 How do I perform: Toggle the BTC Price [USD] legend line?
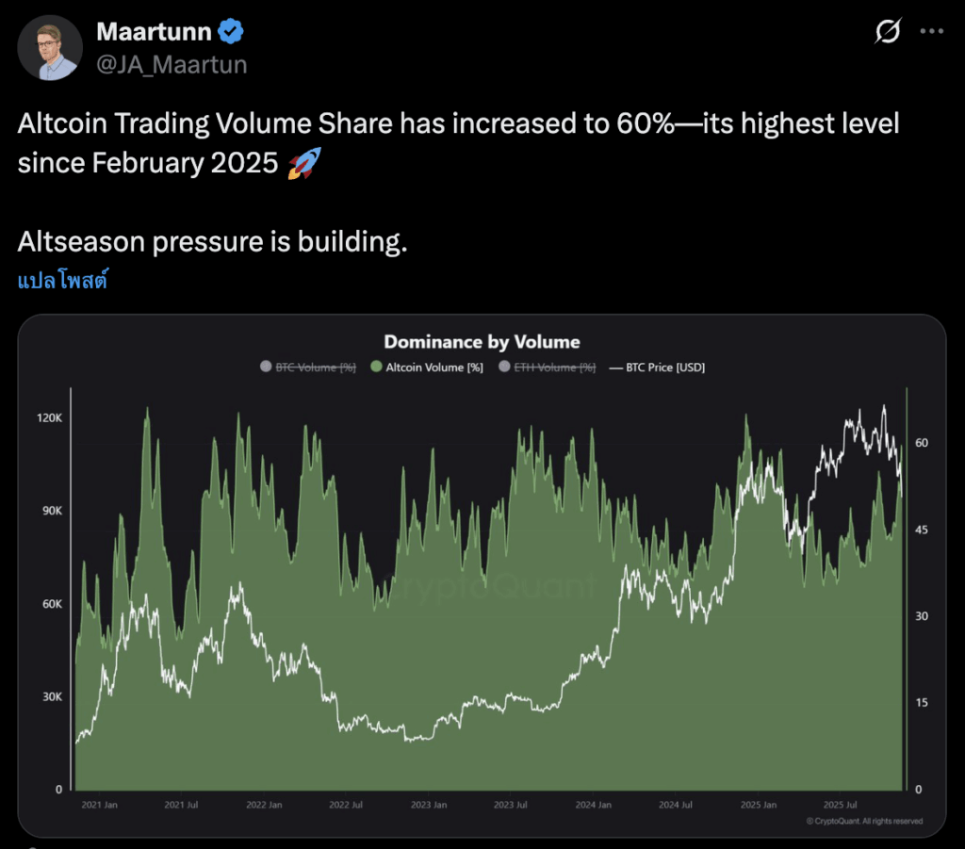click(658, 367)
